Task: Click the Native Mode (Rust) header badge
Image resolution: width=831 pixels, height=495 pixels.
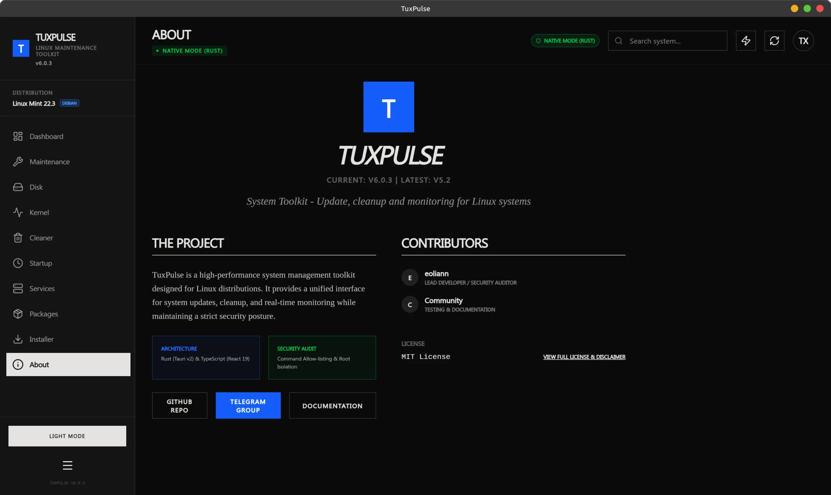Action: pyautogui.click(x=565, y=41)
